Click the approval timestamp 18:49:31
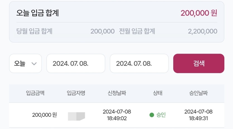This screenshot has width=233, height=129. 198,118
